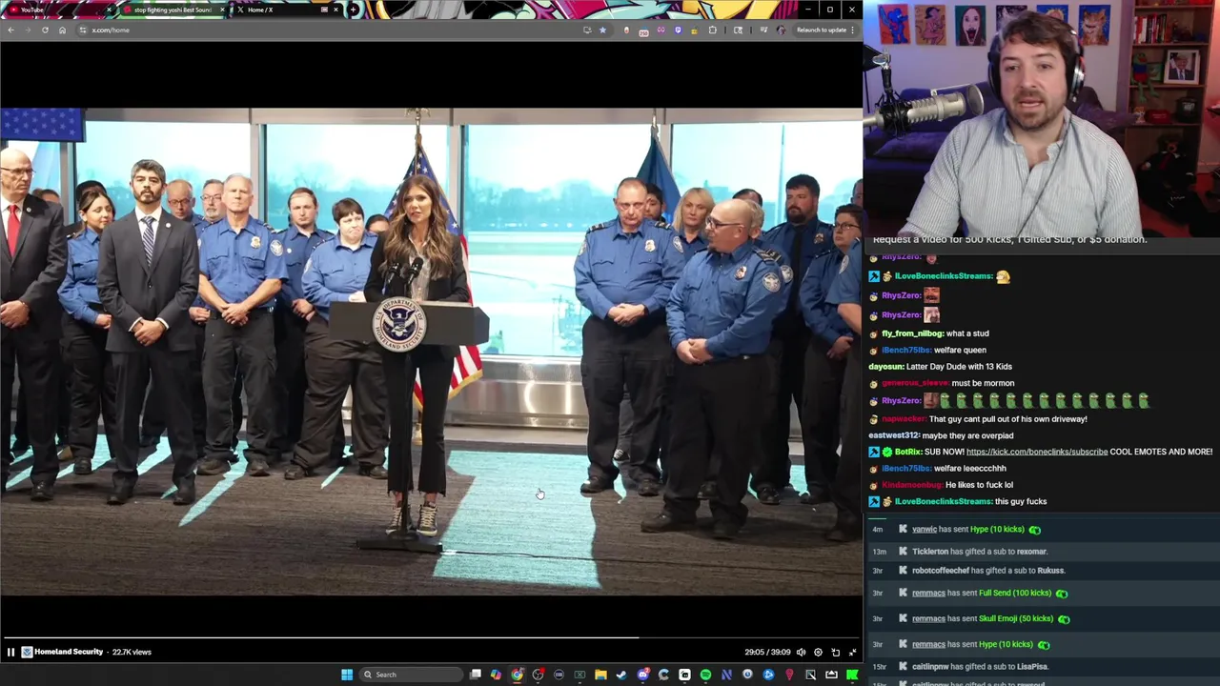Open Spotify from the taskbar
The height and width of the screenshot is (686, 1220).
705,675
